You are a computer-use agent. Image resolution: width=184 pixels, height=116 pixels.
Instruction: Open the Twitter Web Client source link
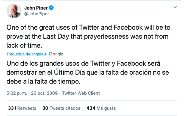tap(81, 93)
